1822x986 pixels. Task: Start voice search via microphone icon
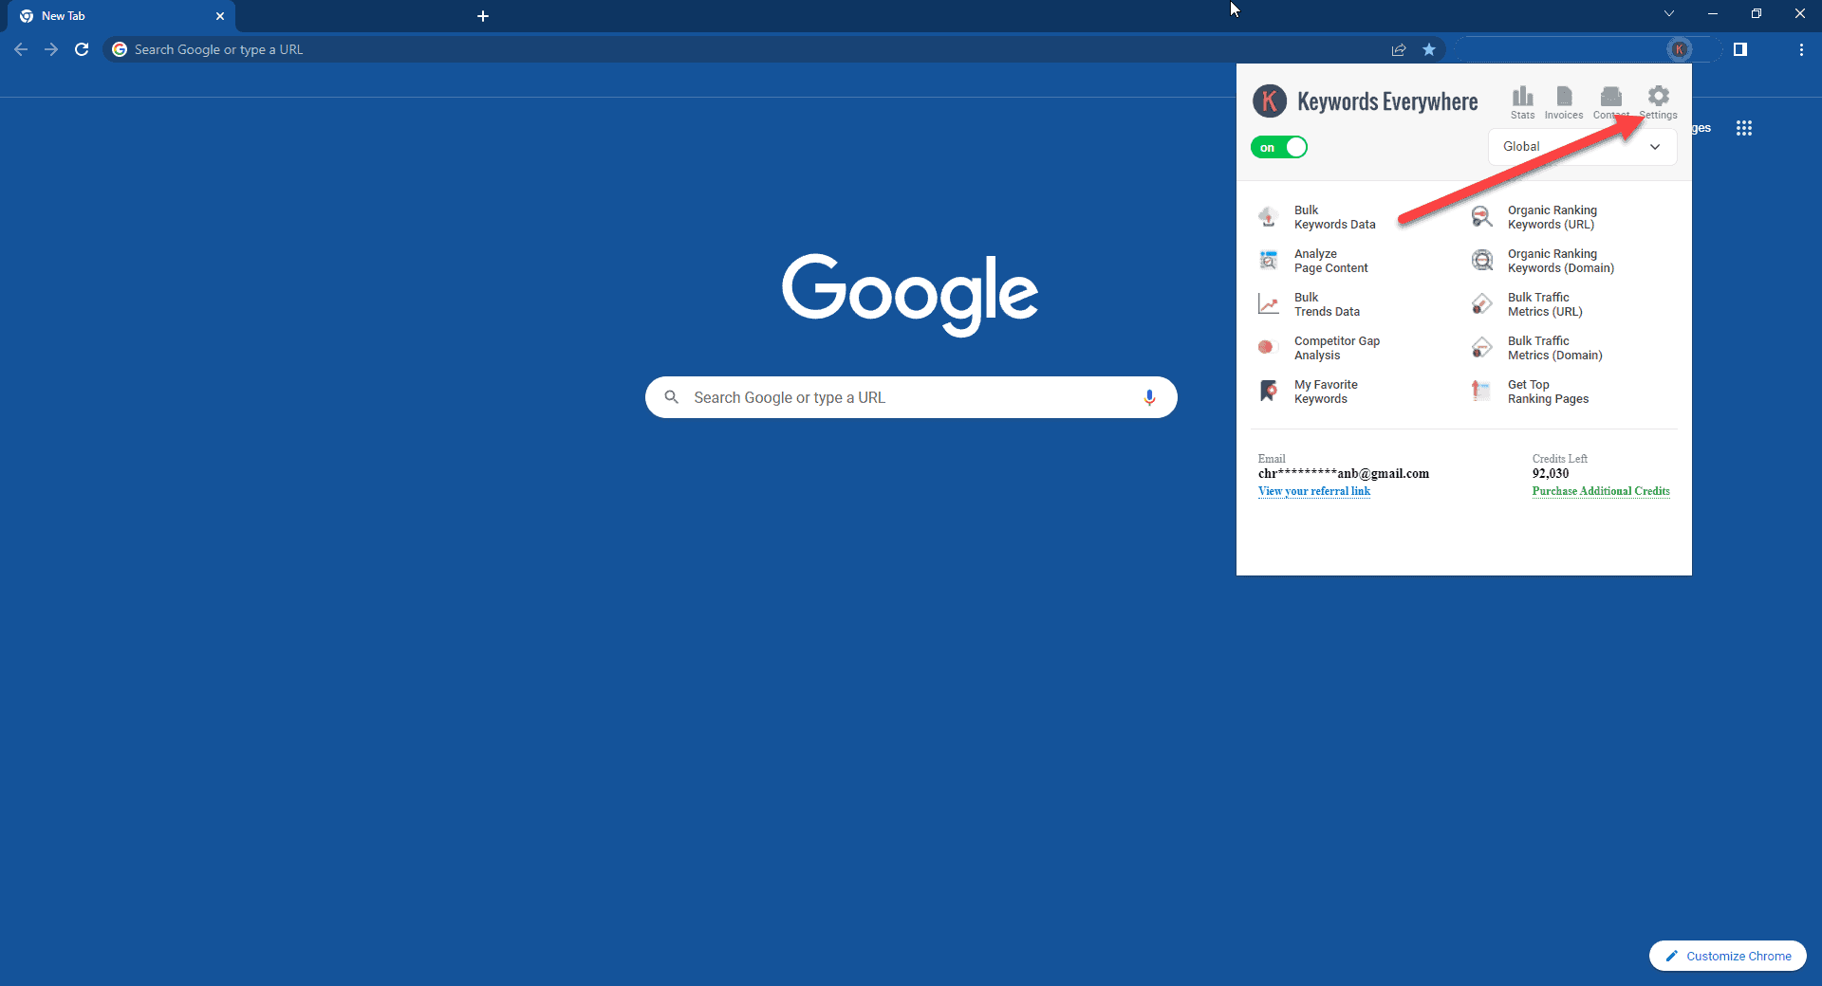1149,397
